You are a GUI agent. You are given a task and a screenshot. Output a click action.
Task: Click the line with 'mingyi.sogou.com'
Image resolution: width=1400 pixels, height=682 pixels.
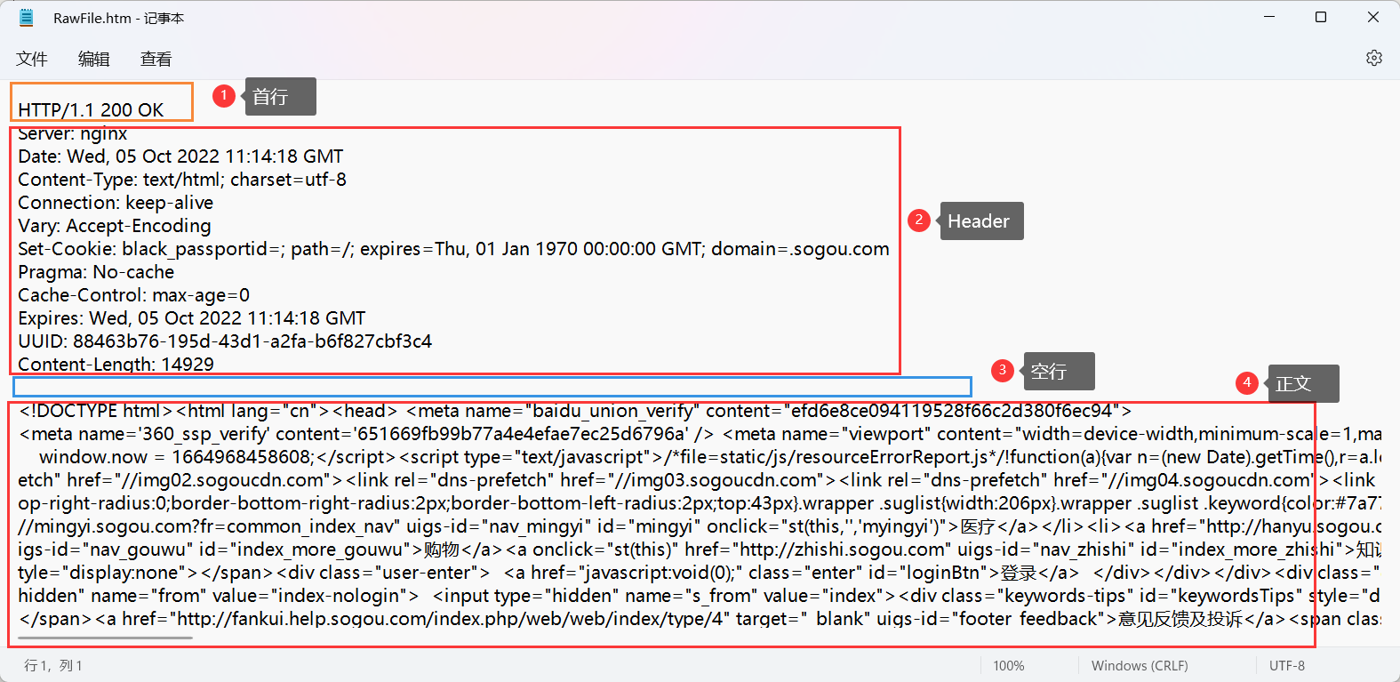700,526
